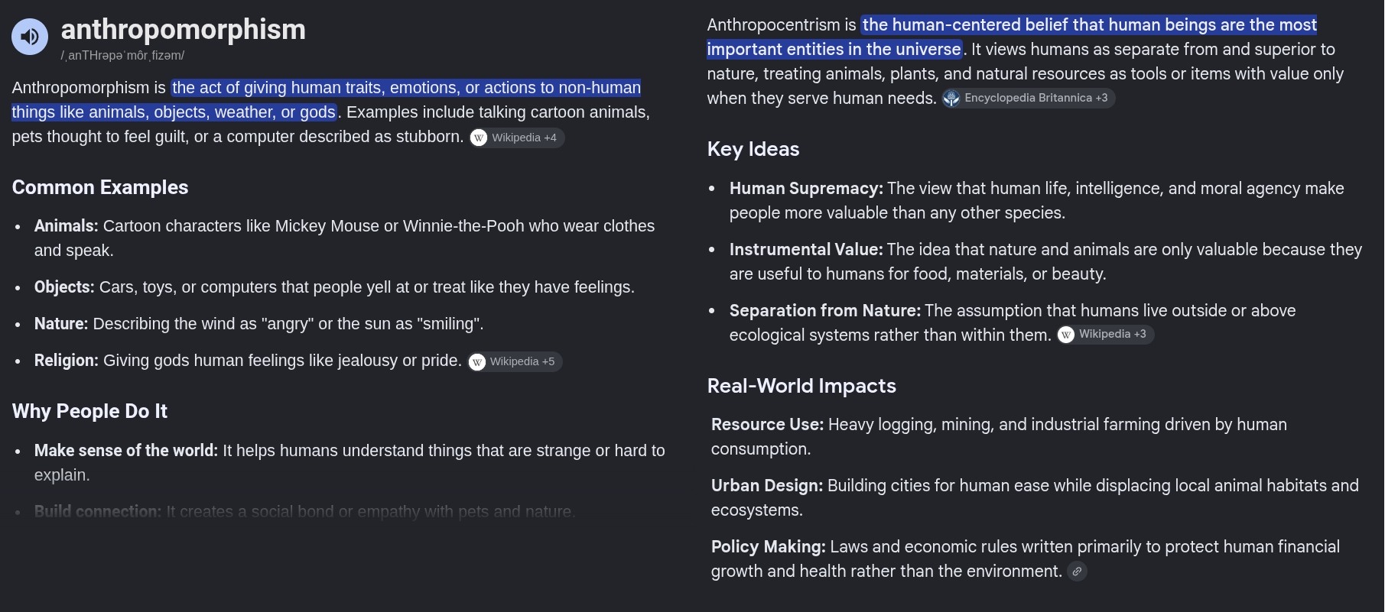Viewport: 1385px width, 612px height.
Task: Select the Common Examples heading
Action: 100,187
